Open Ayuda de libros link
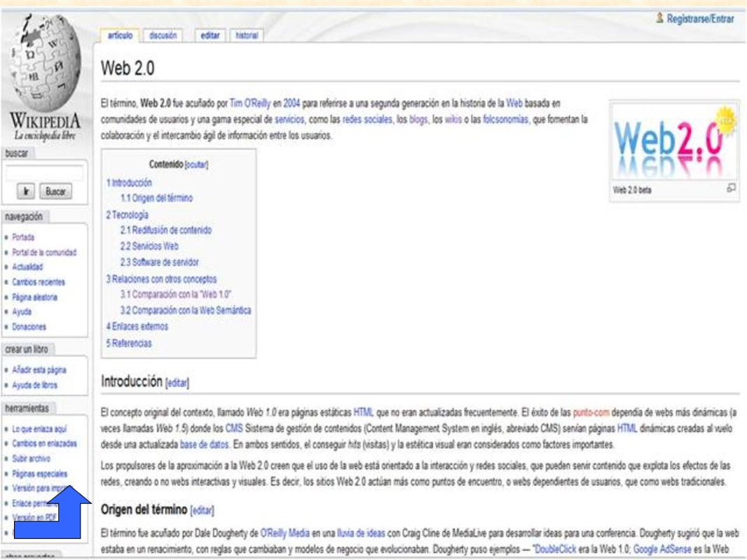The height and width of the screenshot is (560, 747). point(35,385)
